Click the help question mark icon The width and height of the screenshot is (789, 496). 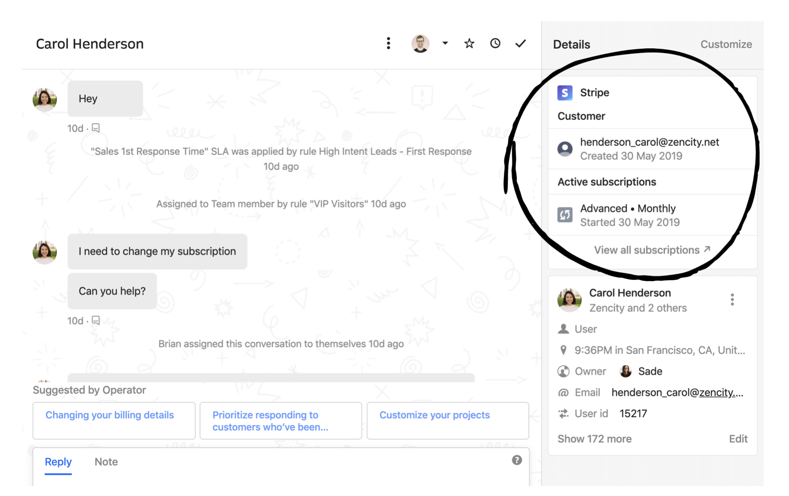coord(517,460)
